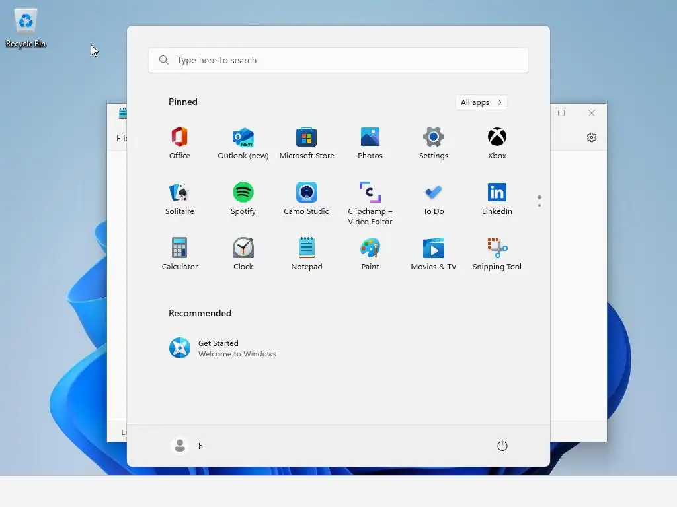677x507 pixels.
Task: Expand All apps list
Action: [481, 102]
